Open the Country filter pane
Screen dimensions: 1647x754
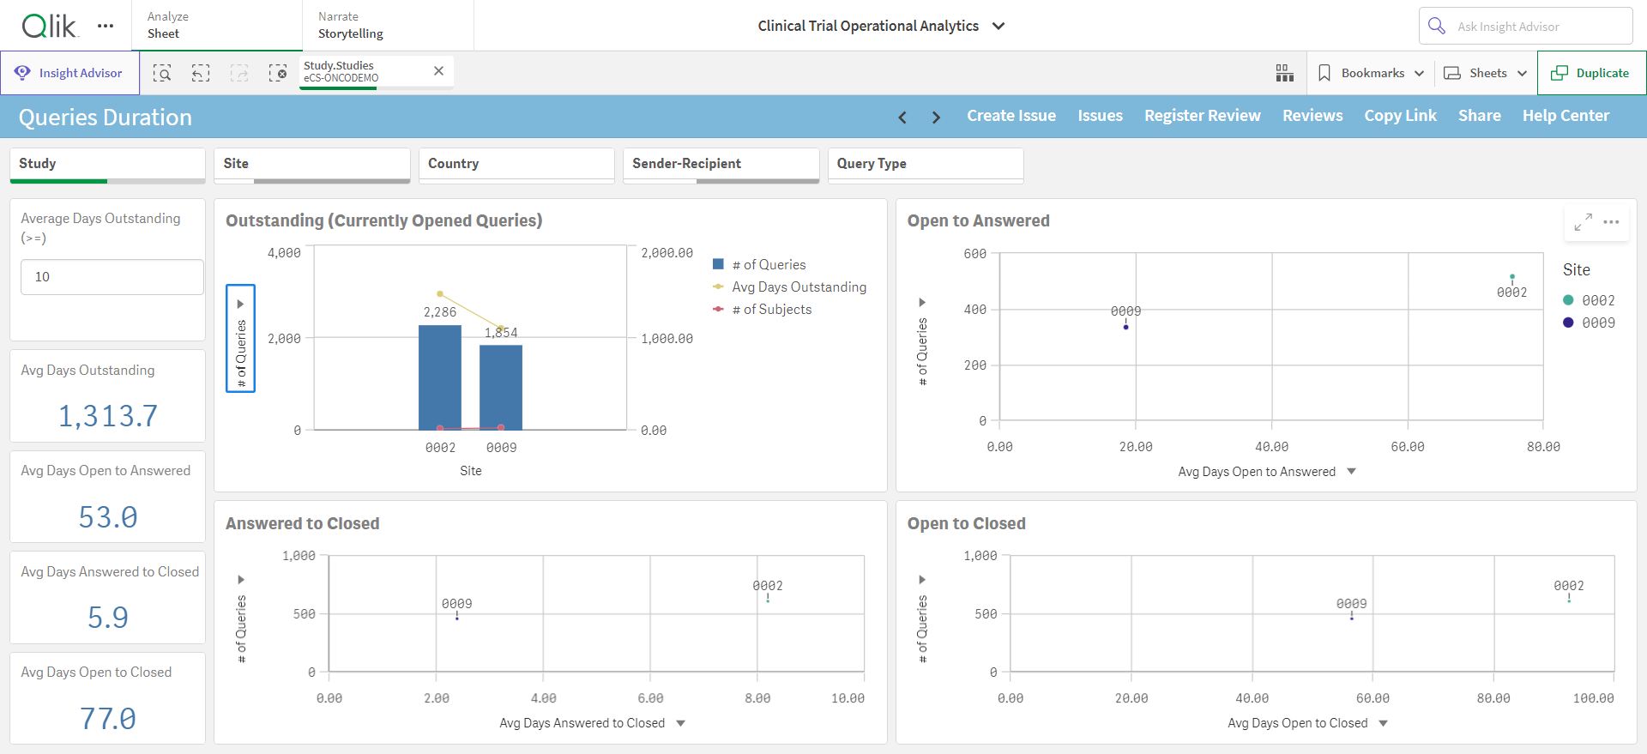click(x=516, y=165)
